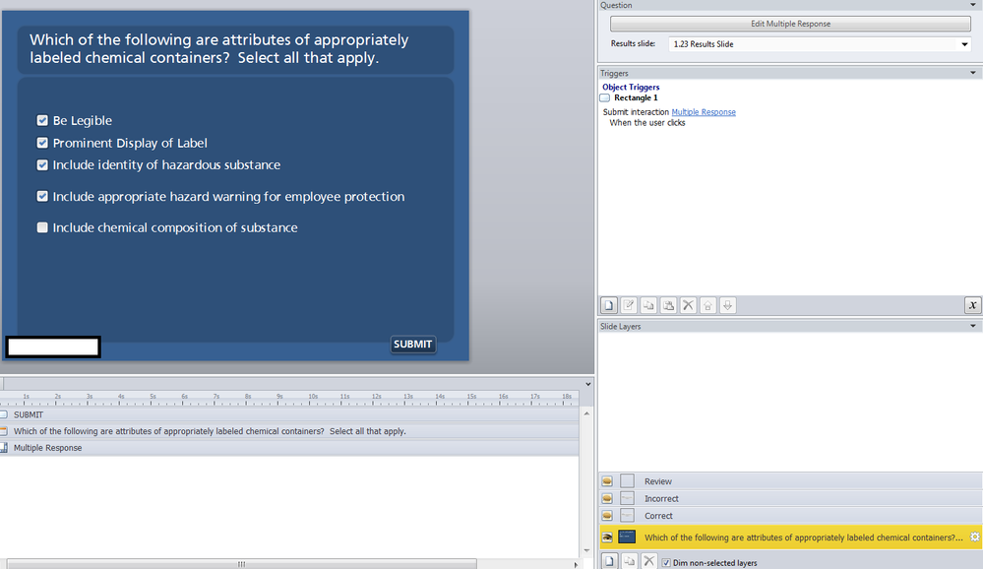This screenshot has width=983, height=569.
Task: Click the Multiple Response object icon in timeline
Action: [4, 448]
